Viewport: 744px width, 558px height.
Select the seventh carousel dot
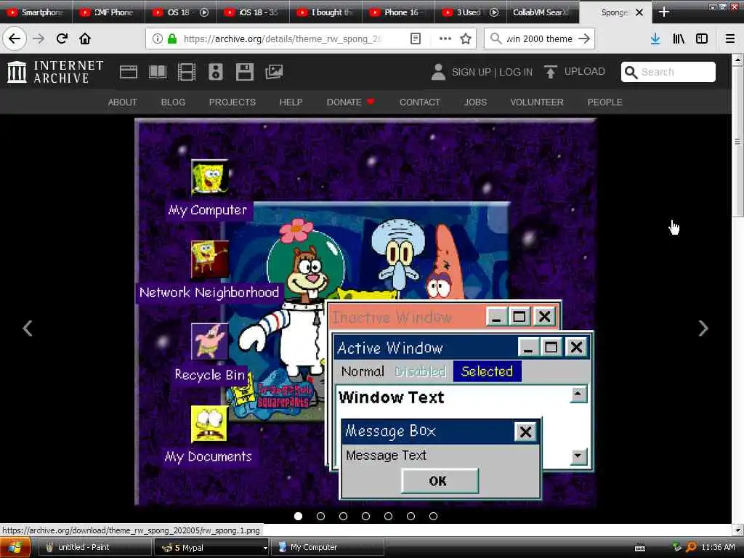pos(433,516)
